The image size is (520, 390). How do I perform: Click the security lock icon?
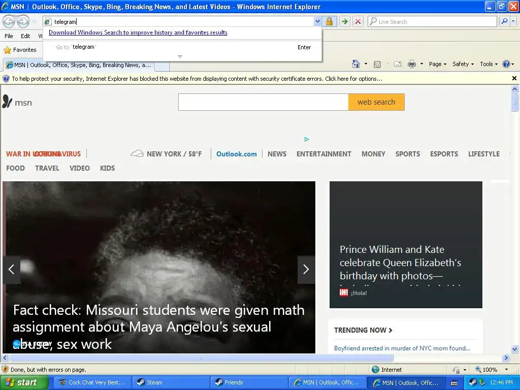point(329,21)
